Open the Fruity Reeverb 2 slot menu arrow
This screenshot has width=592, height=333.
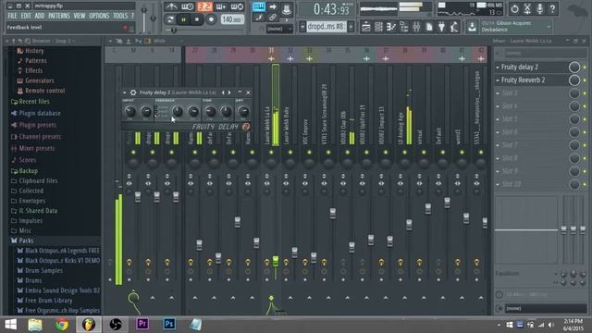(498, 80)
